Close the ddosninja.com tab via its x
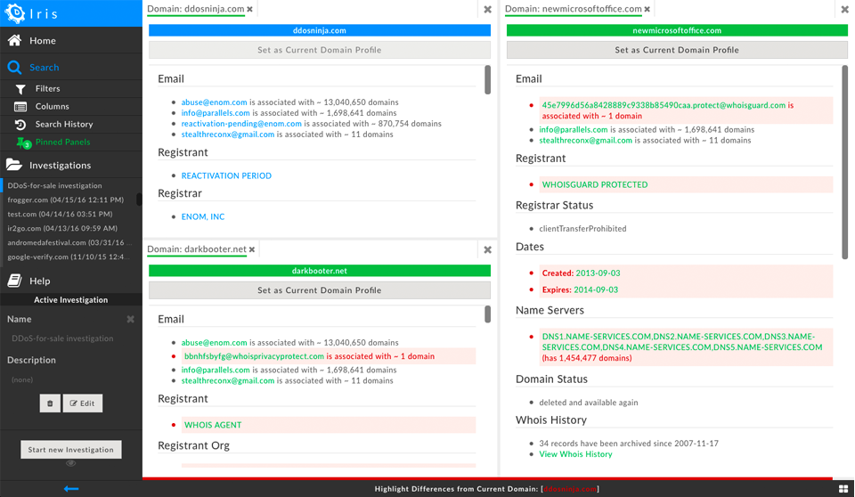The width and height of the screenshot is (855, 497). coord(249,9)
